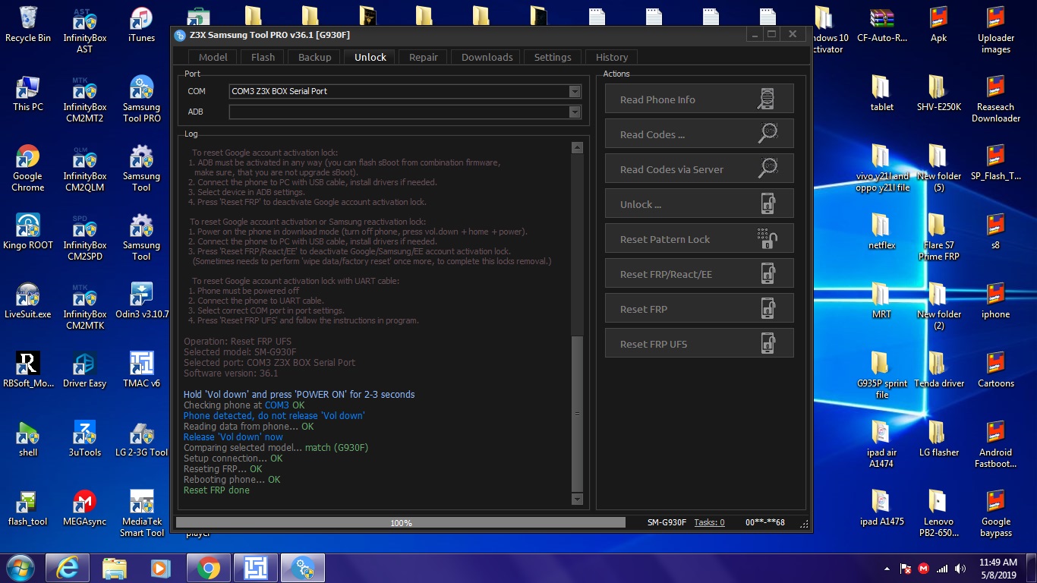Go to the Downloads tab
This screenshot has height=583, width=1037.
pos(487,57)
